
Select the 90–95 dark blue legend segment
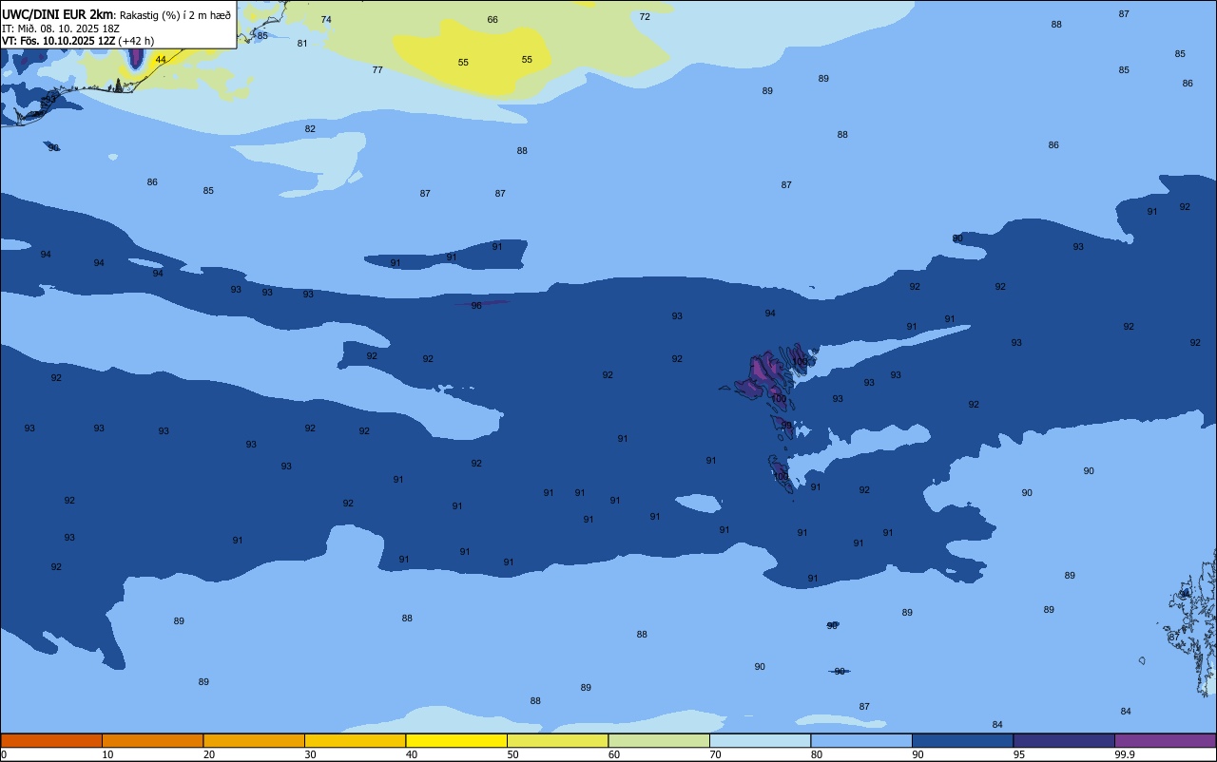pyautogui.click(x=962, y=740)
